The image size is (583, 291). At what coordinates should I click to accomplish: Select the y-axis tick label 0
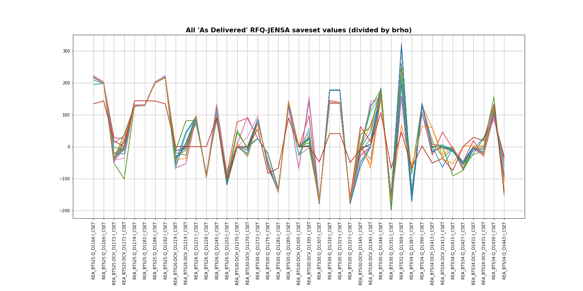click(68, 147)
